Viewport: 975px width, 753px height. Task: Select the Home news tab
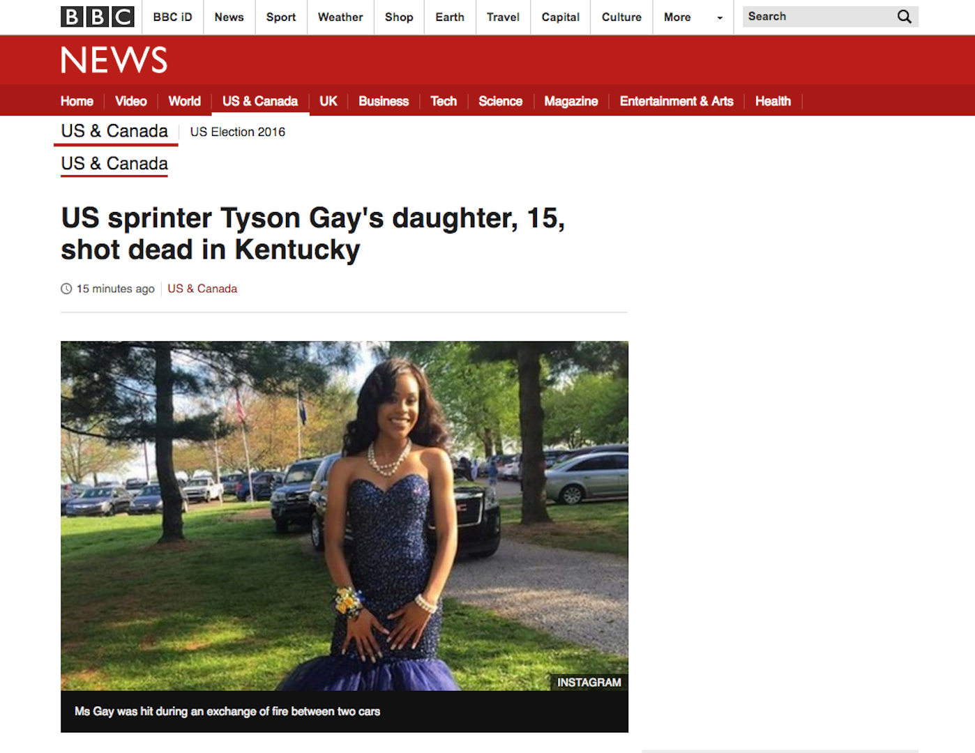[x=77, y=101]
